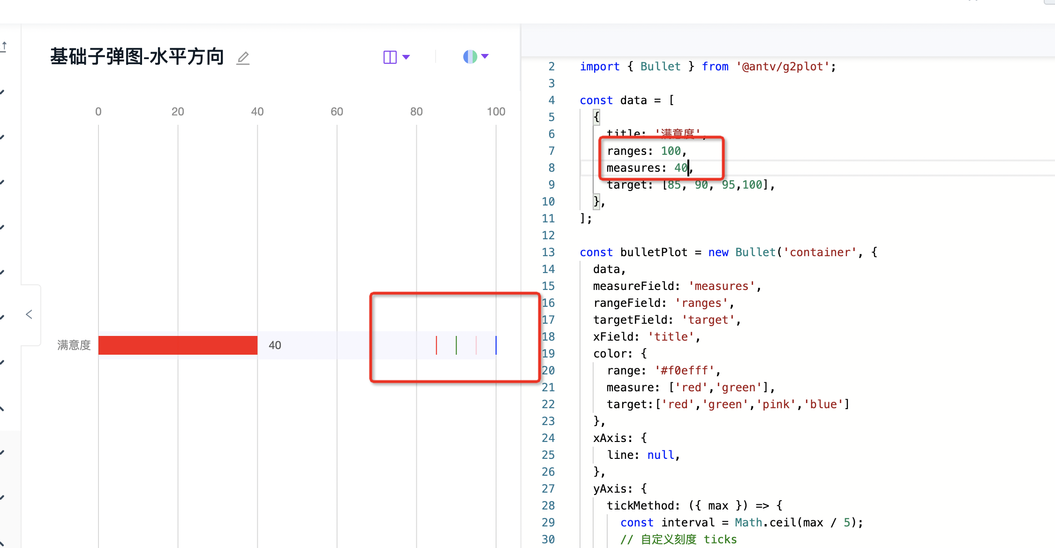Click the red target marker line
Image resolution: width=1055 pixels, height=548 pixels.
(x=437, y=345)
